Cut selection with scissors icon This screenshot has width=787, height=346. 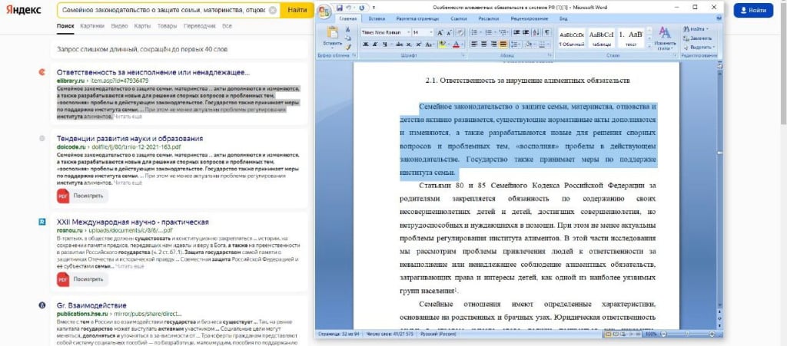pyautogui.click(x=348, y=30)
